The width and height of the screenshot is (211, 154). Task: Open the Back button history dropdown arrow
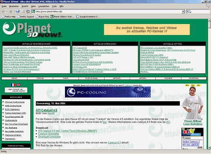(x=7, y=11)
